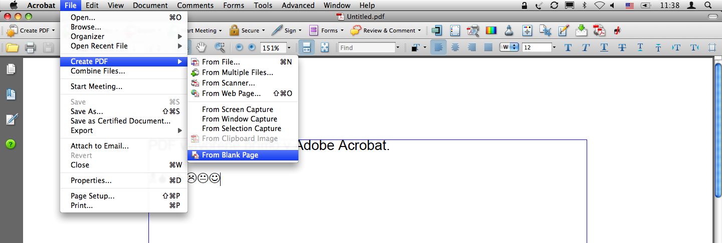Select Save As... in File menu
The width and height of the screenshot is (722, 243).
[124, 111]
